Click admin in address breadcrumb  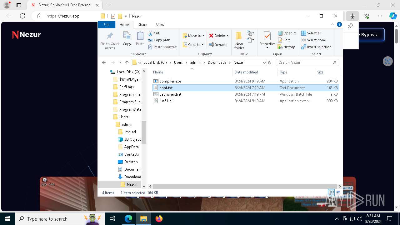coord(195,62)
